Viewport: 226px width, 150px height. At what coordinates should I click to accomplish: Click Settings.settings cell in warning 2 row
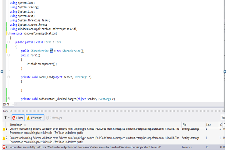tap(190, 138)
